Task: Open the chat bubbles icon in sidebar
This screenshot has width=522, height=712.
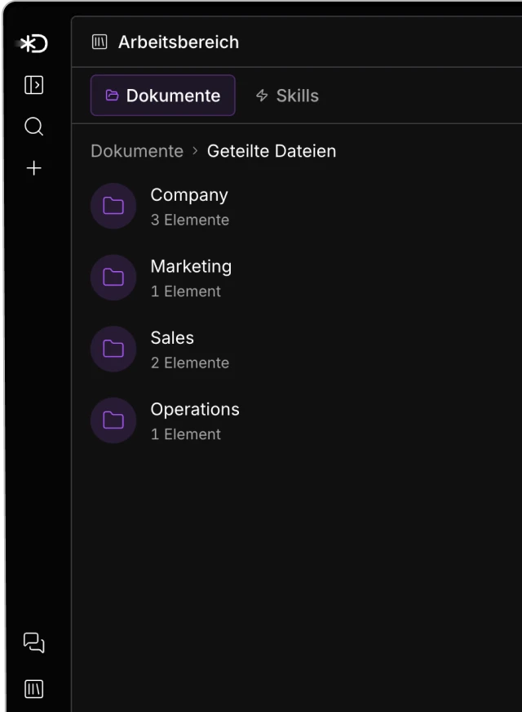Action: [33, 643]
